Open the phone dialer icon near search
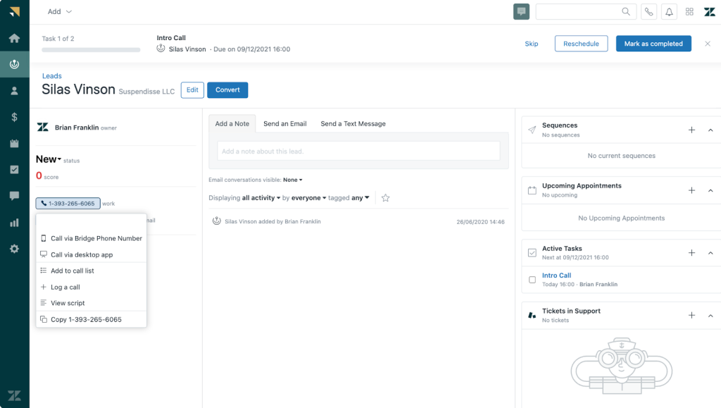This screenshot has width=721, height=408. click(648, 11)
